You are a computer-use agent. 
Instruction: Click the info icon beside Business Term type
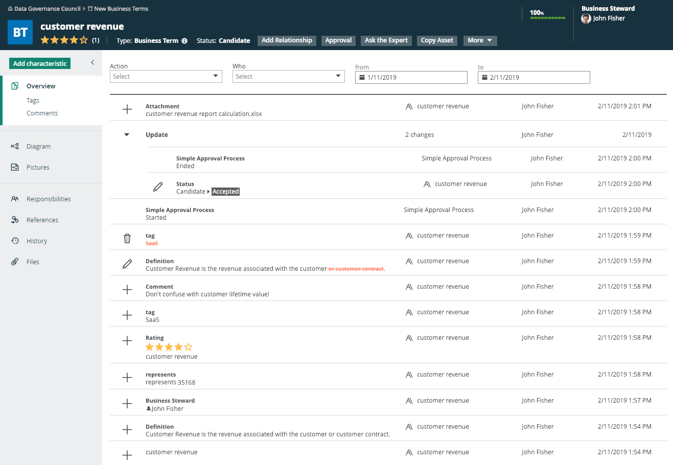(184, 41)
